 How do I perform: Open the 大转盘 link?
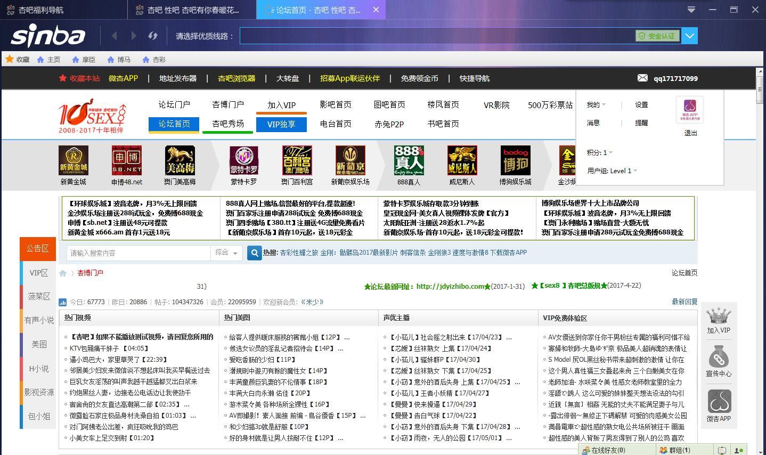click(288, 78)
